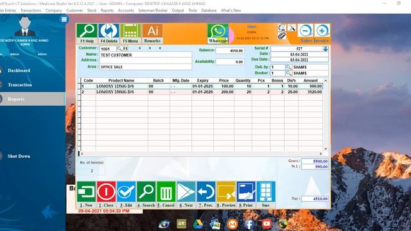Click the Customer code field 1001

(108, 49)
